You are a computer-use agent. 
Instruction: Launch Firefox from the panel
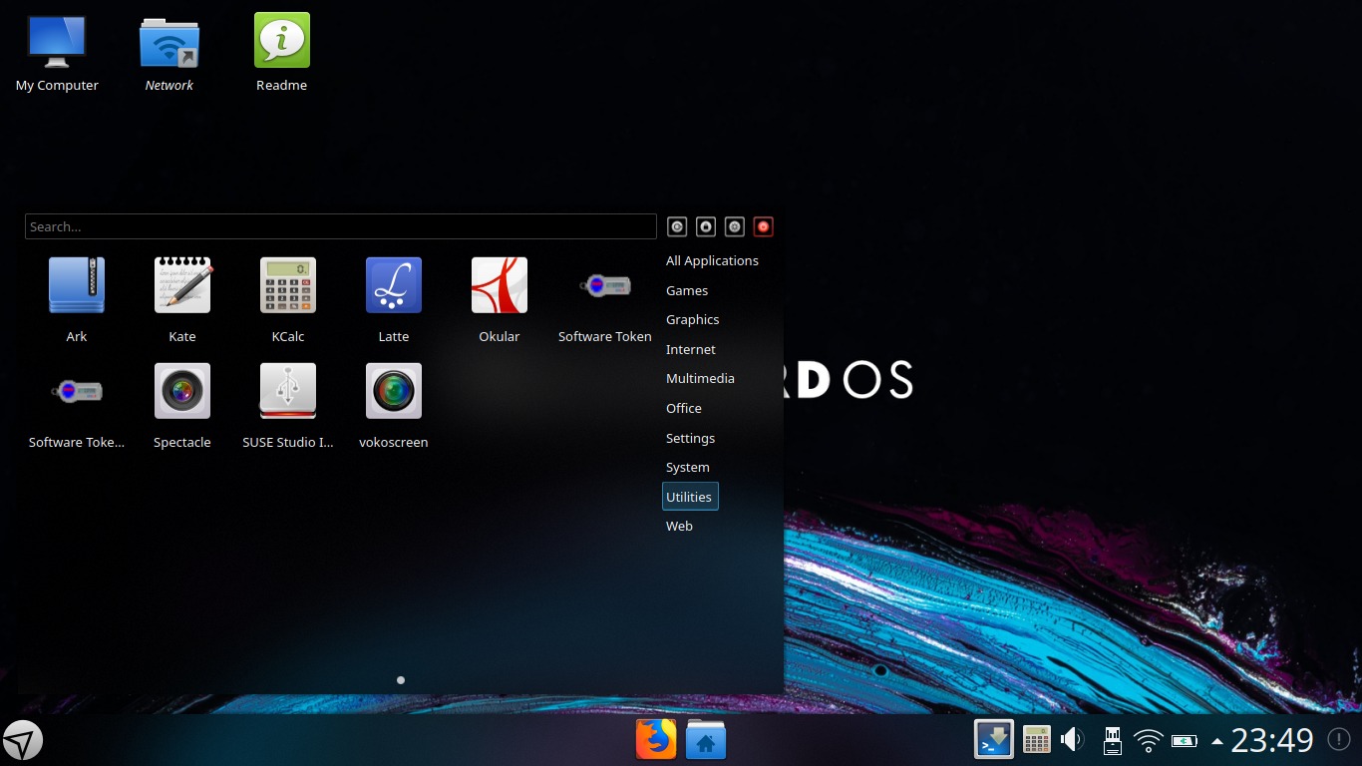click(656, 740)
